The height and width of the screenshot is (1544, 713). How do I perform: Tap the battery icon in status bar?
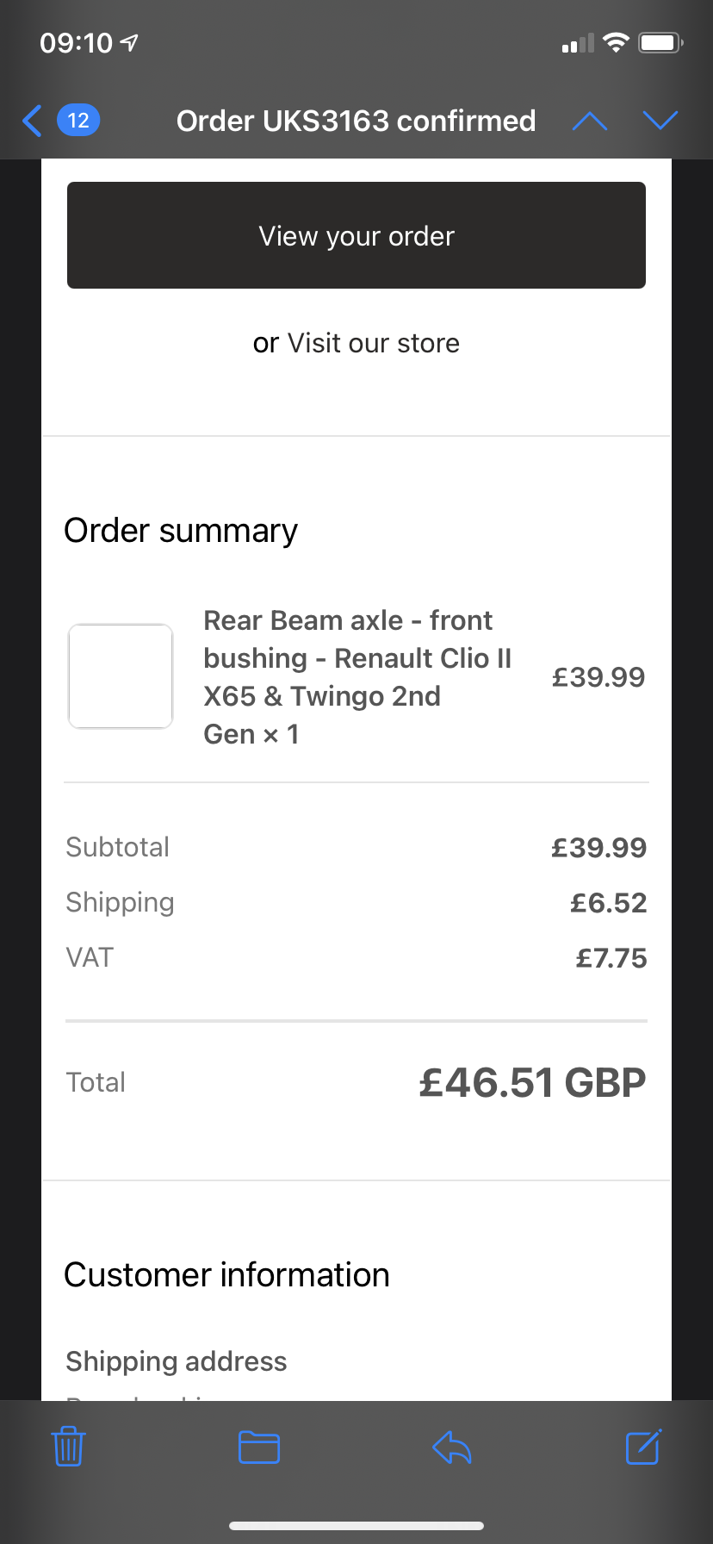[660, 42]
